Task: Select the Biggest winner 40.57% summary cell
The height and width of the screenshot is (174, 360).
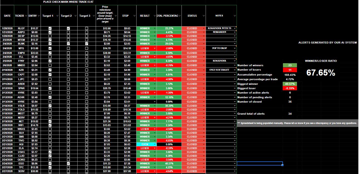Action: (x=290, y=84)
